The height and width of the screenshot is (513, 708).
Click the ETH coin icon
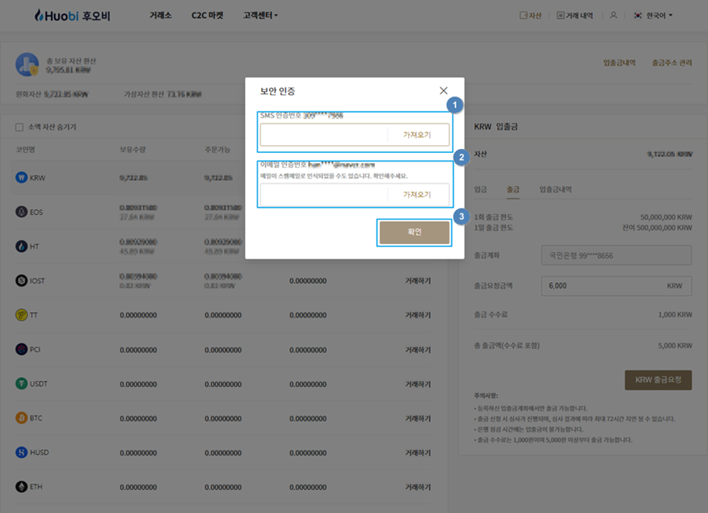pos(21,487)
